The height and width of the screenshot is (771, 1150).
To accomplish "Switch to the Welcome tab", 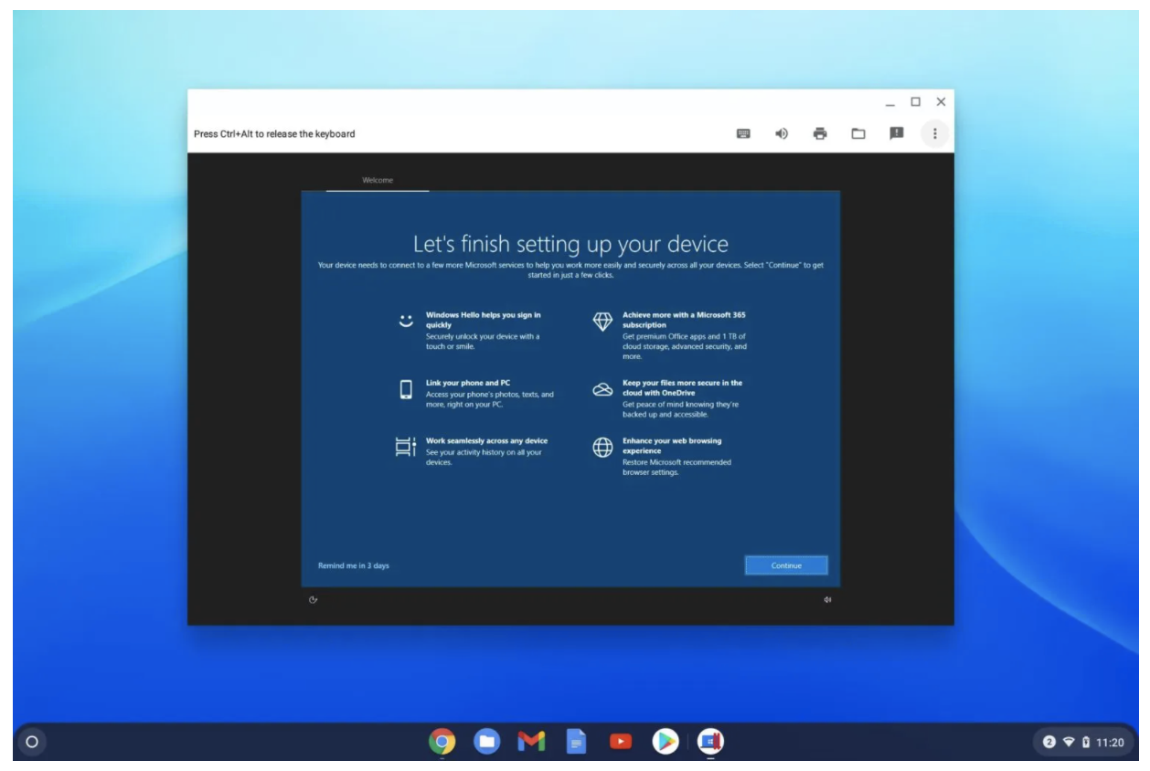I will [378, 180].
